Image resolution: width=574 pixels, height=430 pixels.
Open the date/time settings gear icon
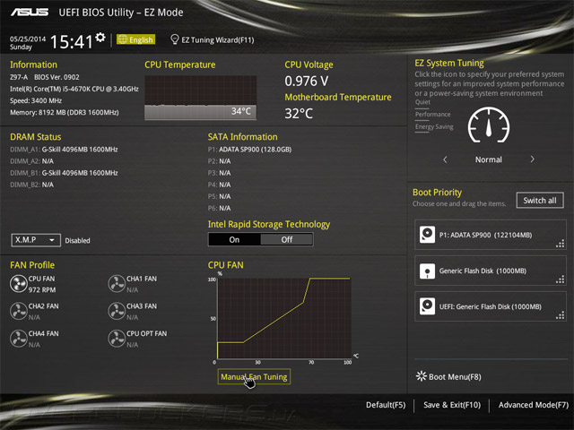click(100, 38)
